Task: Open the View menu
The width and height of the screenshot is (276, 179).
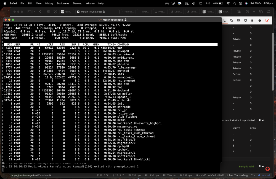Action: (x=39, y=3)
